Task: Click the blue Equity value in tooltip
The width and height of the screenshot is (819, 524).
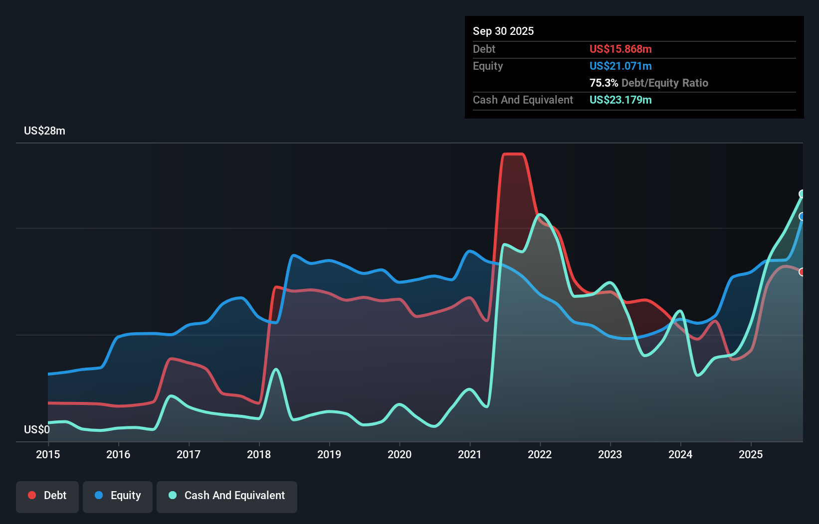Action: click(620, 66)
